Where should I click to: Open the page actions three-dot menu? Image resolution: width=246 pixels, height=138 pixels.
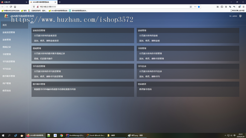(x=195, y=7)
